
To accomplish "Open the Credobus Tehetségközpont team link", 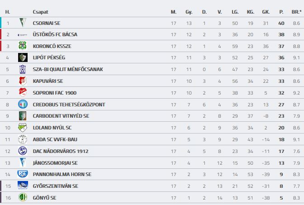I will pos(69,105).
